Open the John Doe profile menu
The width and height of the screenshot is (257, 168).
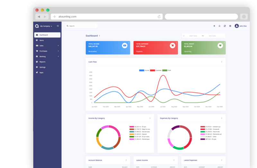pyautogui.click(x=241, y=26)
